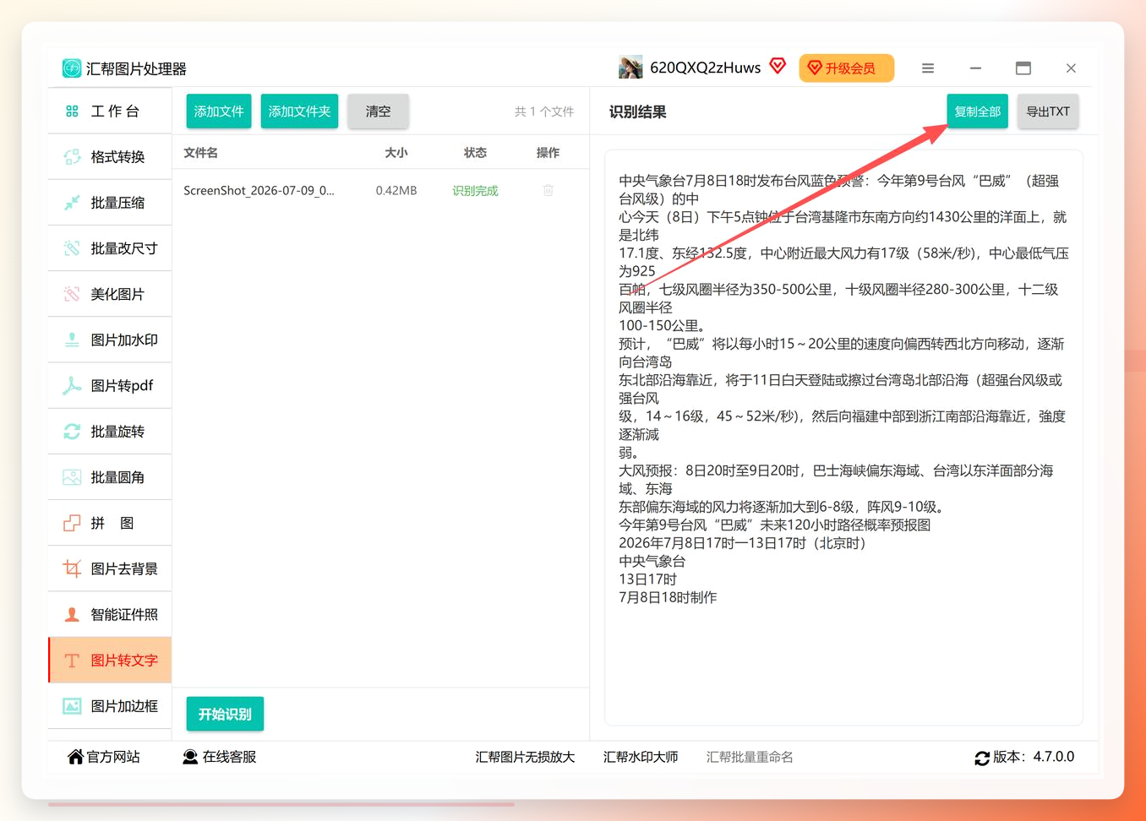Click the 批量旋转 rotate icon

click(x=72, y=432)
